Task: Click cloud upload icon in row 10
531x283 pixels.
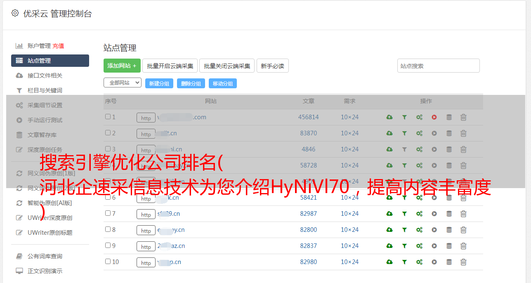Action: tap(389, 262)
